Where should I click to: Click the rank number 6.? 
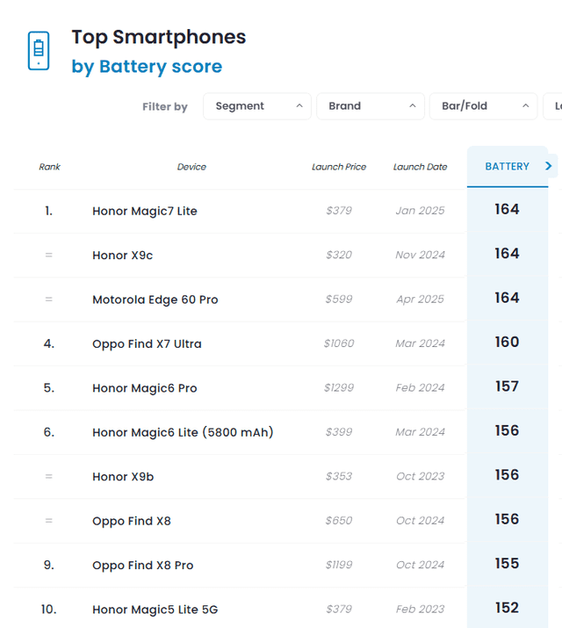[x=49, y=432]
